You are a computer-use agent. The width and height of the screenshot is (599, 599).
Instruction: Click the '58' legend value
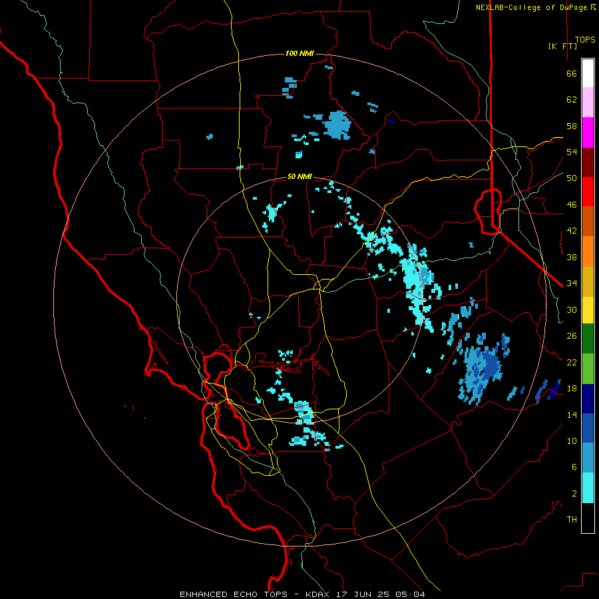tap(572, 126)
